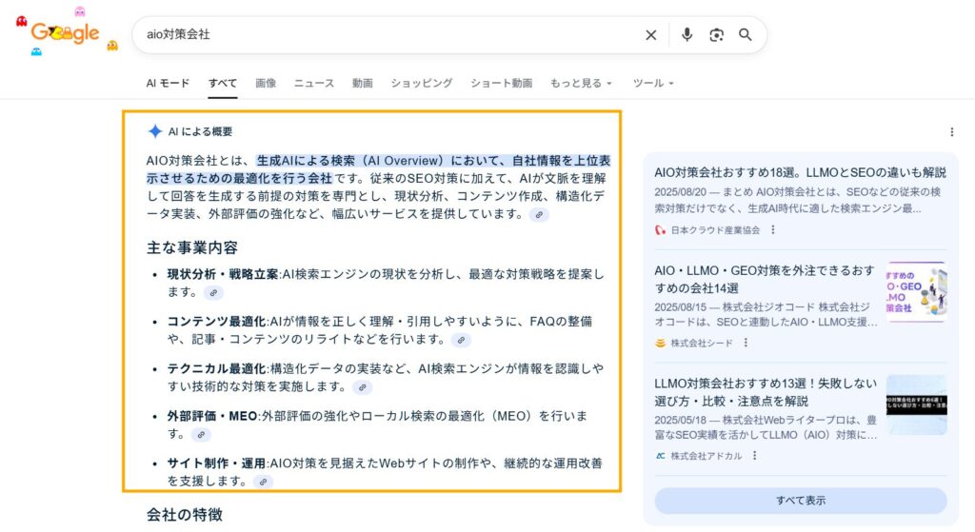Open the AIO対策会社おすすめ18選 article link

800,172
